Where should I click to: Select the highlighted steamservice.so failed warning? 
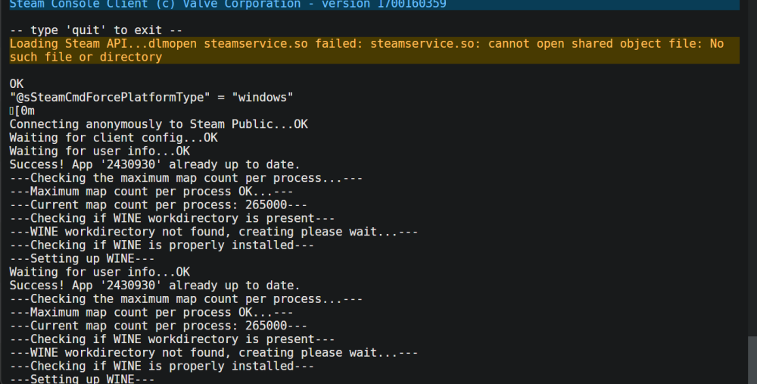374,50
